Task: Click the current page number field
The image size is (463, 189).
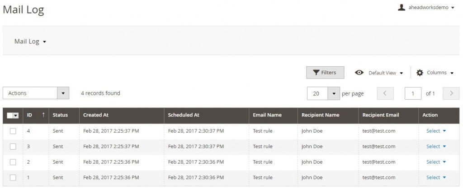Action: 413,93
